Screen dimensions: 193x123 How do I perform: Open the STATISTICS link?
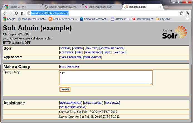67,53
